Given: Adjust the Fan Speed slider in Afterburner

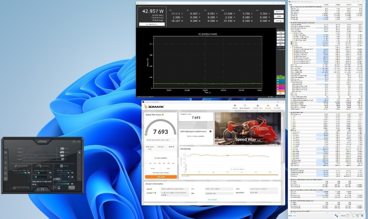Looking at the screenshot, I should [62, 184].
